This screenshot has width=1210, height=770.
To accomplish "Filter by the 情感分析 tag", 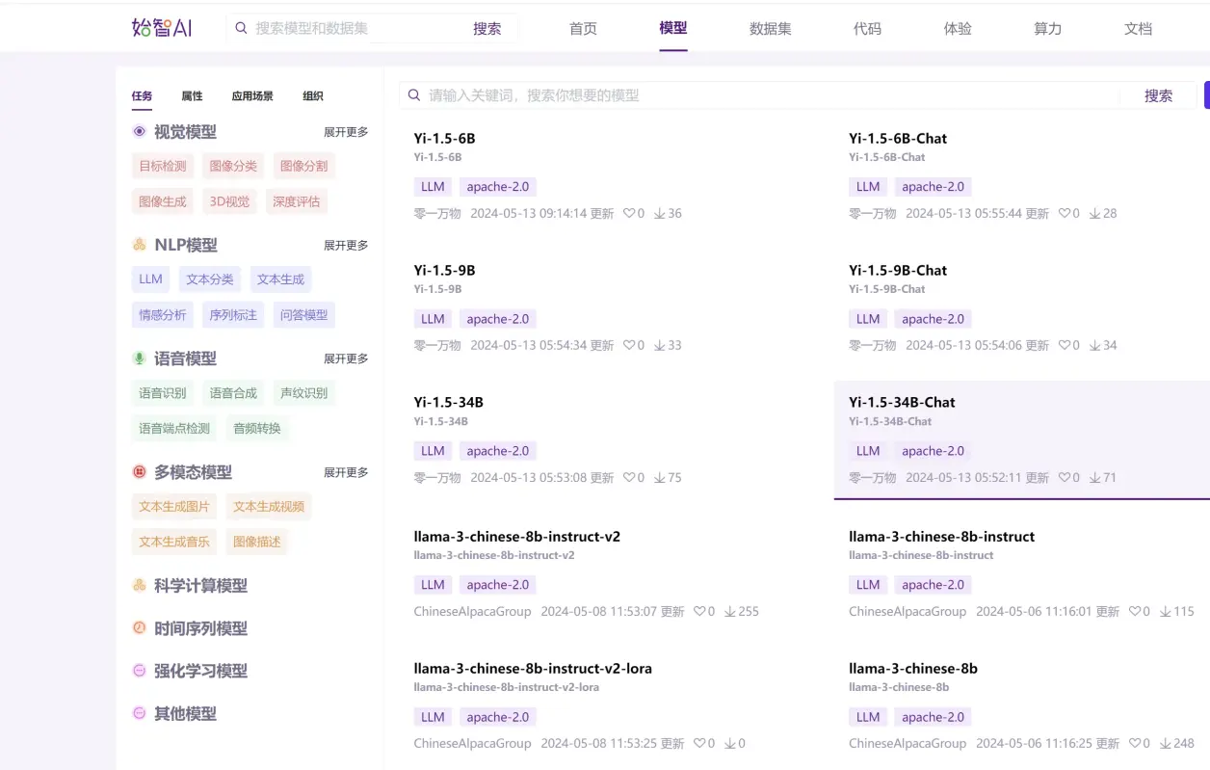I will tap(163, 315).
